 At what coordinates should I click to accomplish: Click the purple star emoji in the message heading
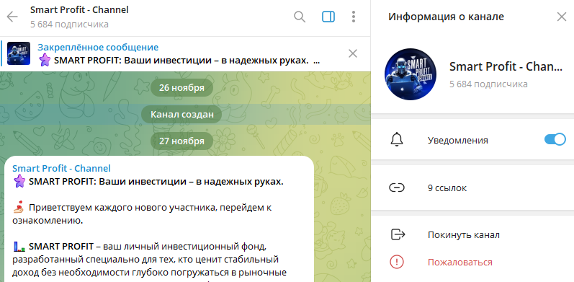[x=19, y=182]
